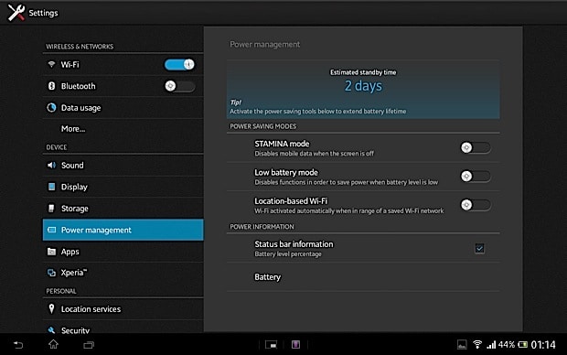Image resolution: width=567 pixels, height=355 pixels.
Task: Open Sound settings
Action: [x=123, y=166]
